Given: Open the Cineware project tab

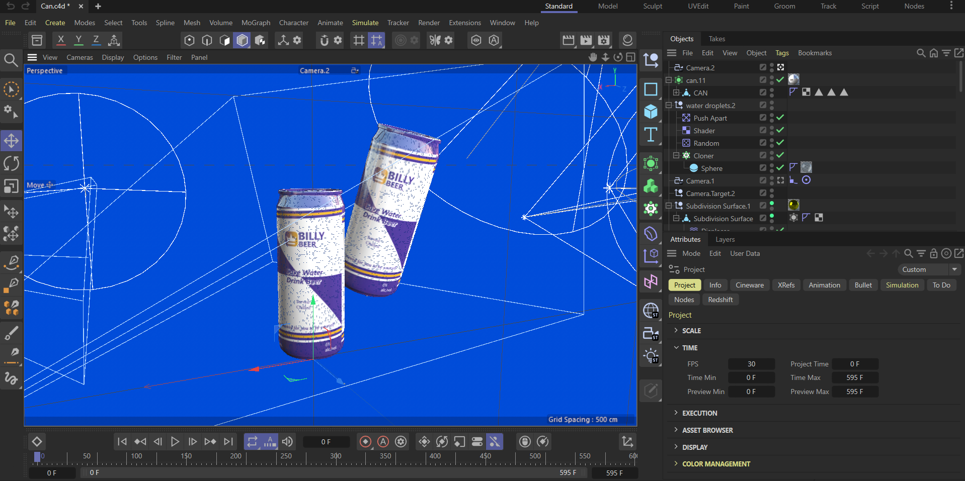Looking at the screenshot, I should 750,285.
